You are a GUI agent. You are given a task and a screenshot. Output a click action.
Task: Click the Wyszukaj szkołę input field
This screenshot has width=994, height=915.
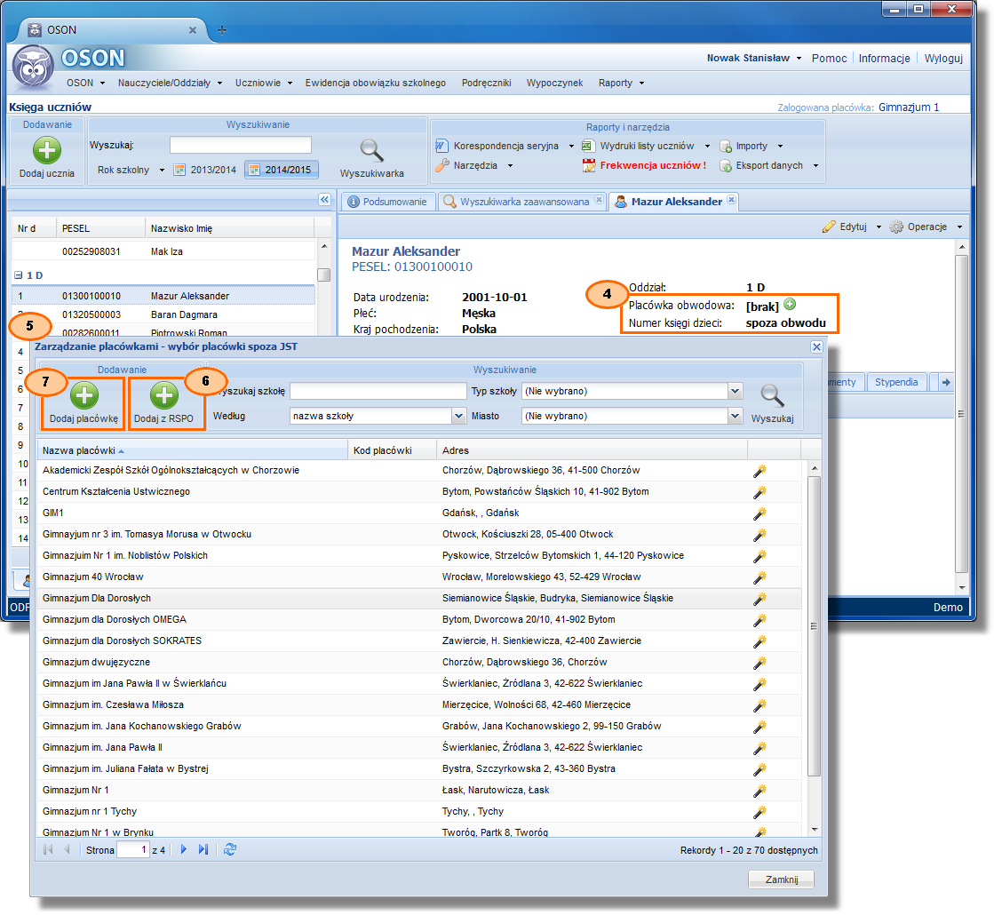pos(378,391)
